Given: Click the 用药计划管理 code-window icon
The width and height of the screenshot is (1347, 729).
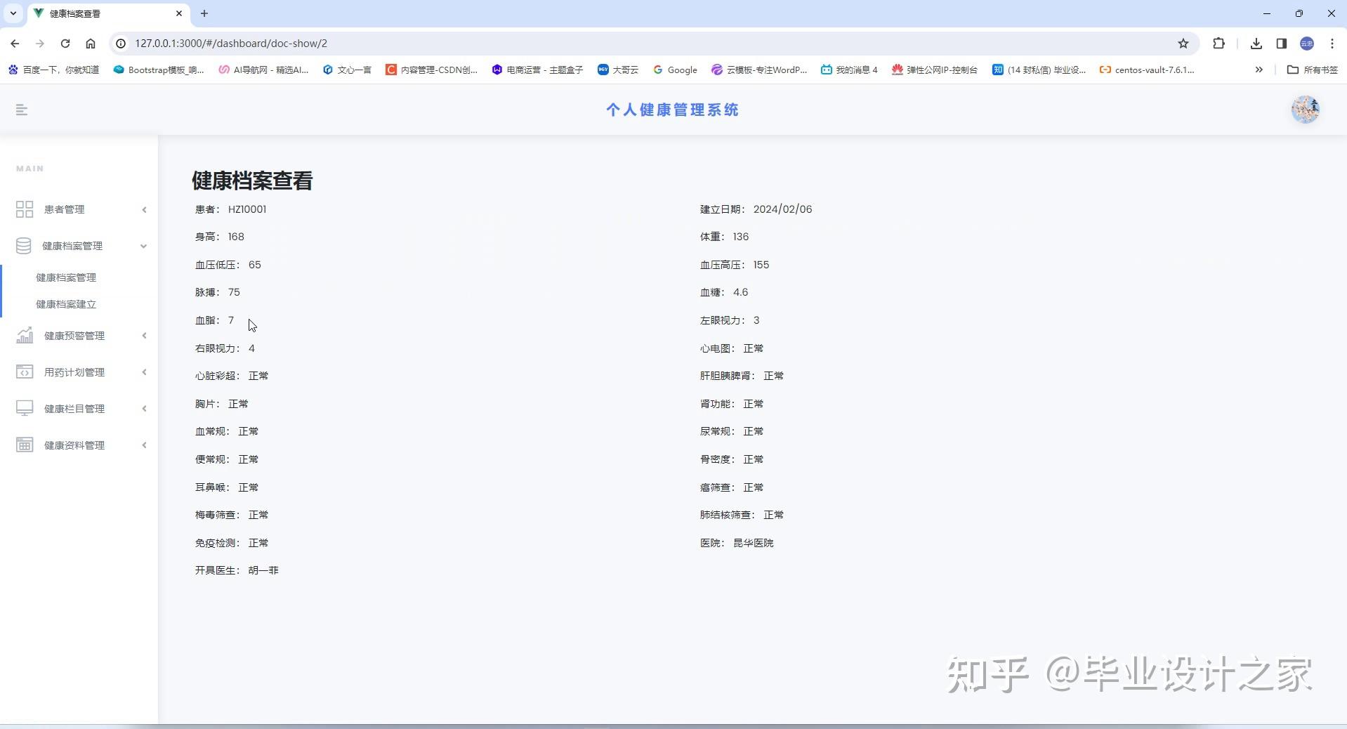Looking at the screenshot, I should (25, 372).
